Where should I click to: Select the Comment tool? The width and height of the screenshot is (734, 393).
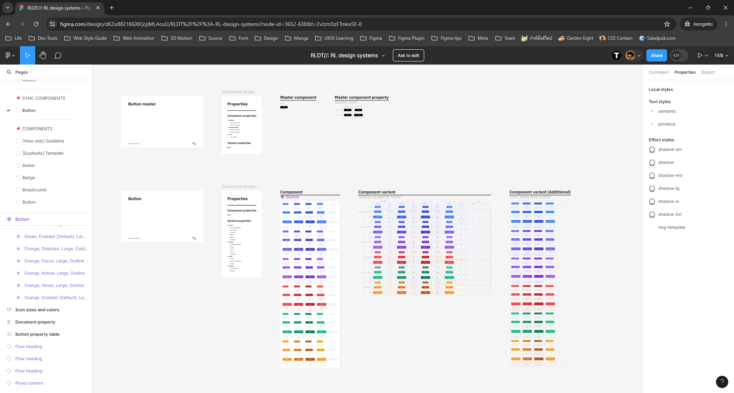[58, 55]
